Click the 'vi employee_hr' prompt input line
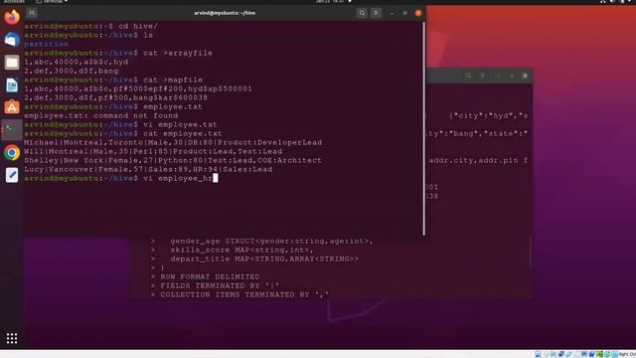The width and height of the screenshot is (636, 358). (x=121, y=178)
